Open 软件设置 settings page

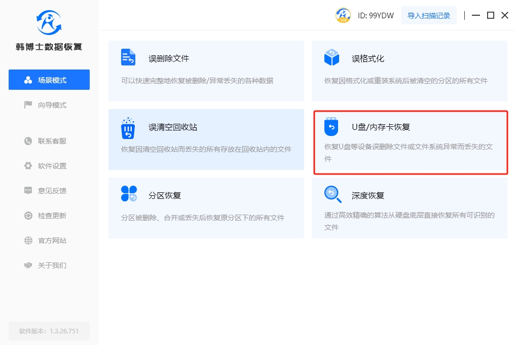49,166
